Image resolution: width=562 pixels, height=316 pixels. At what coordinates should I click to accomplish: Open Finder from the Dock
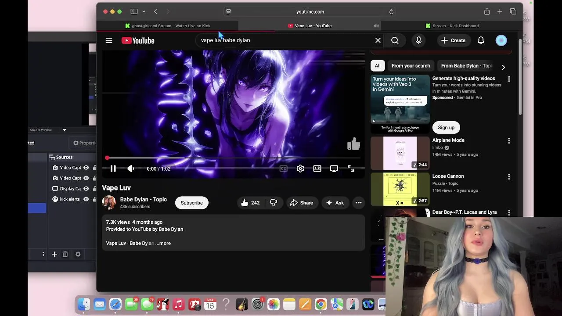pos(83,304)
